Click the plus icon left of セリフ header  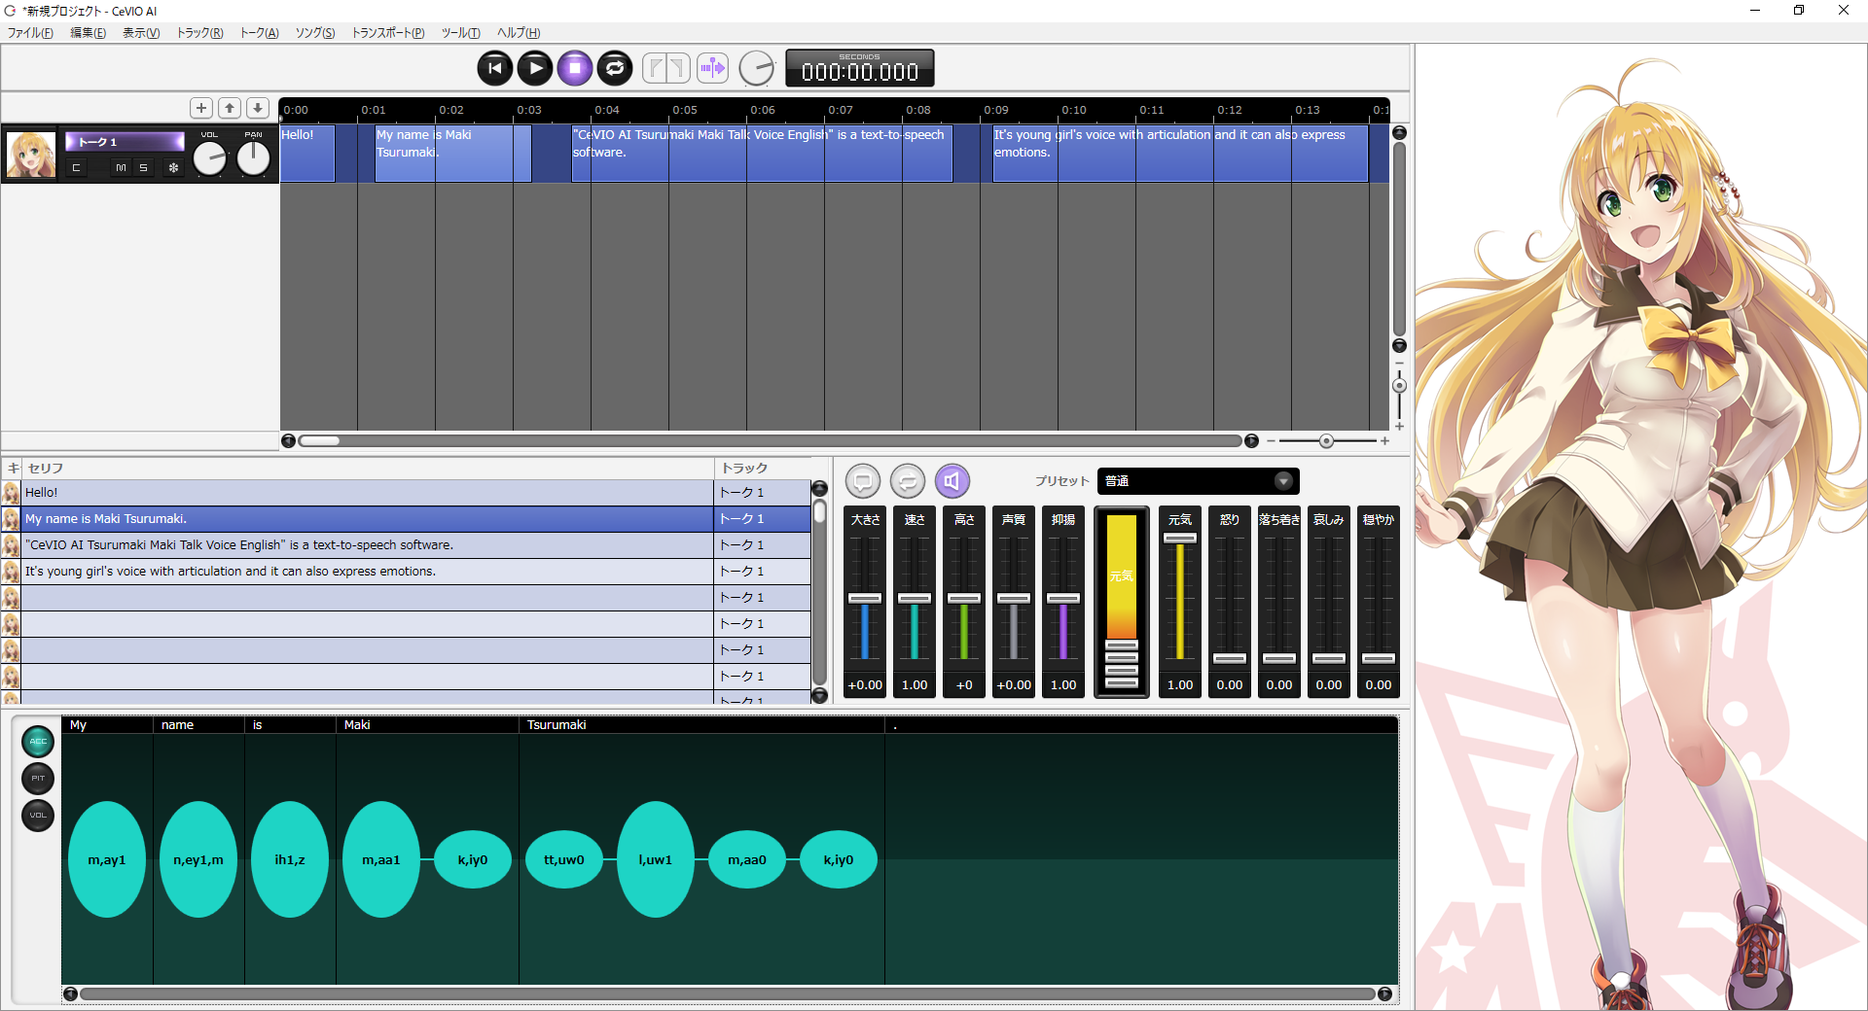click(13, 468)
